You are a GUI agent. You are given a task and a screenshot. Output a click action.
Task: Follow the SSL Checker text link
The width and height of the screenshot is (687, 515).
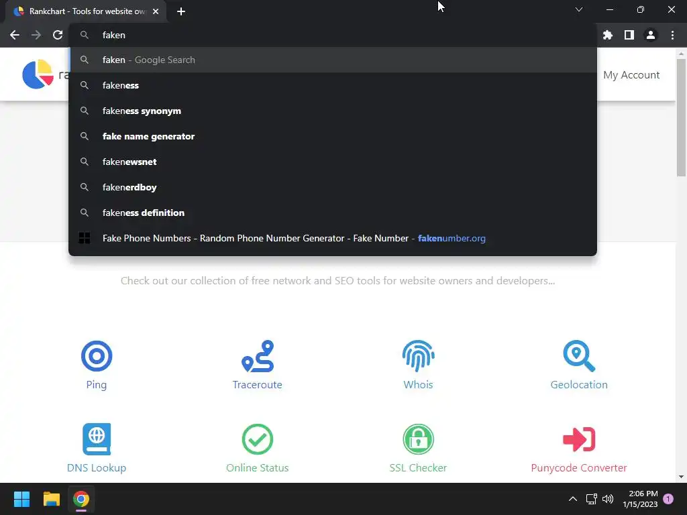click(x=418, y=467)
